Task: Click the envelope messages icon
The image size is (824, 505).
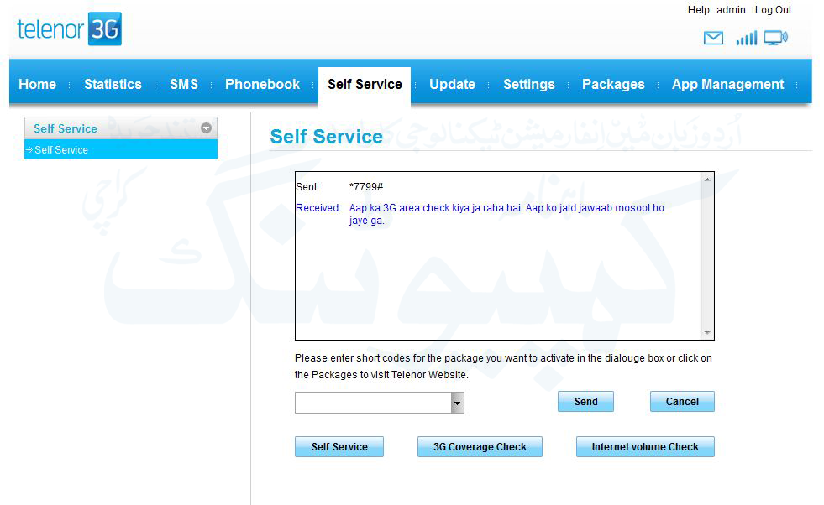Action: (713, 38)
